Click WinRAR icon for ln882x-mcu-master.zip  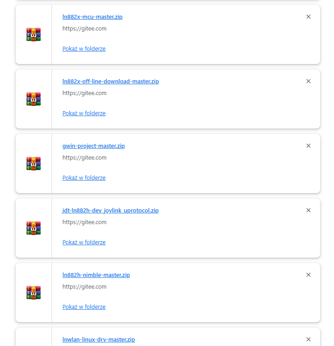[34, 35]
